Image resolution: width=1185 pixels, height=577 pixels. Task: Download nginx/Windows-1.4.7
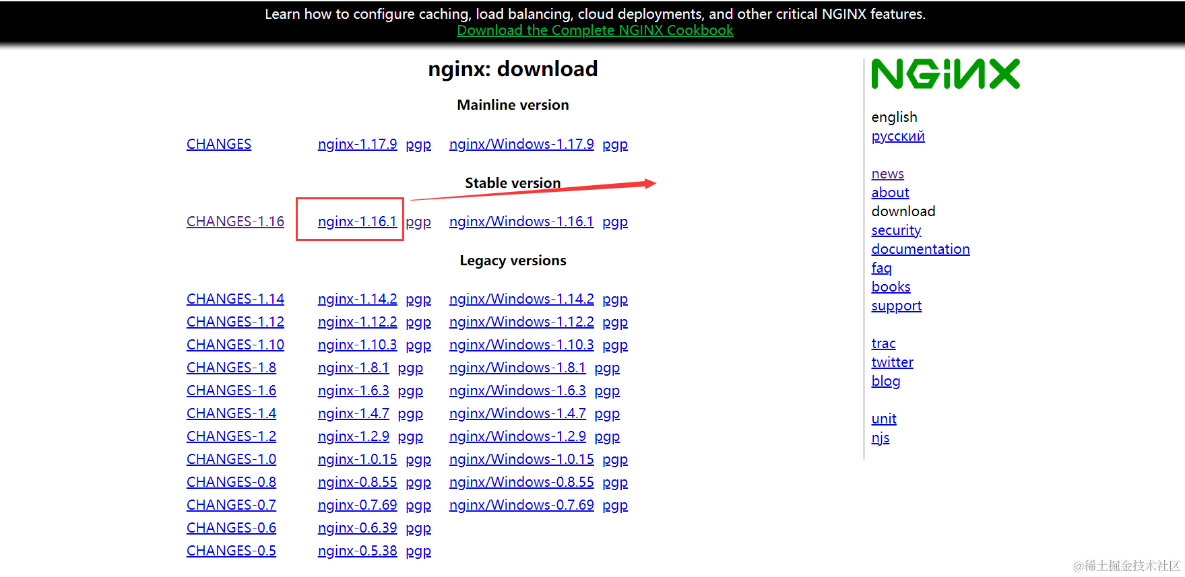[517, 413]
